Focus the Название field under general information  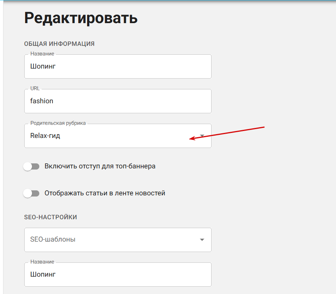118,66
